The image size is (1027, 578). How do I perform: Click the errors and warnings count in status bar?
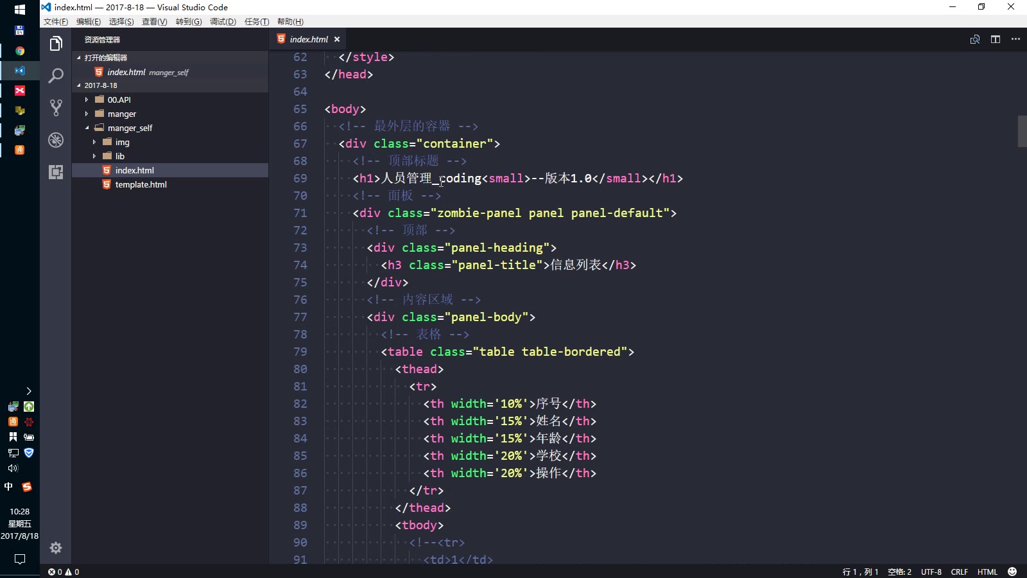pyautogui.click(x=64, y=572)
